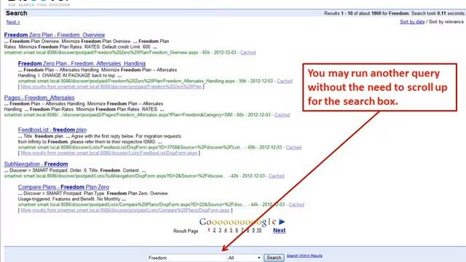
Task: Go to result page 3
Action: pos(220,230)
